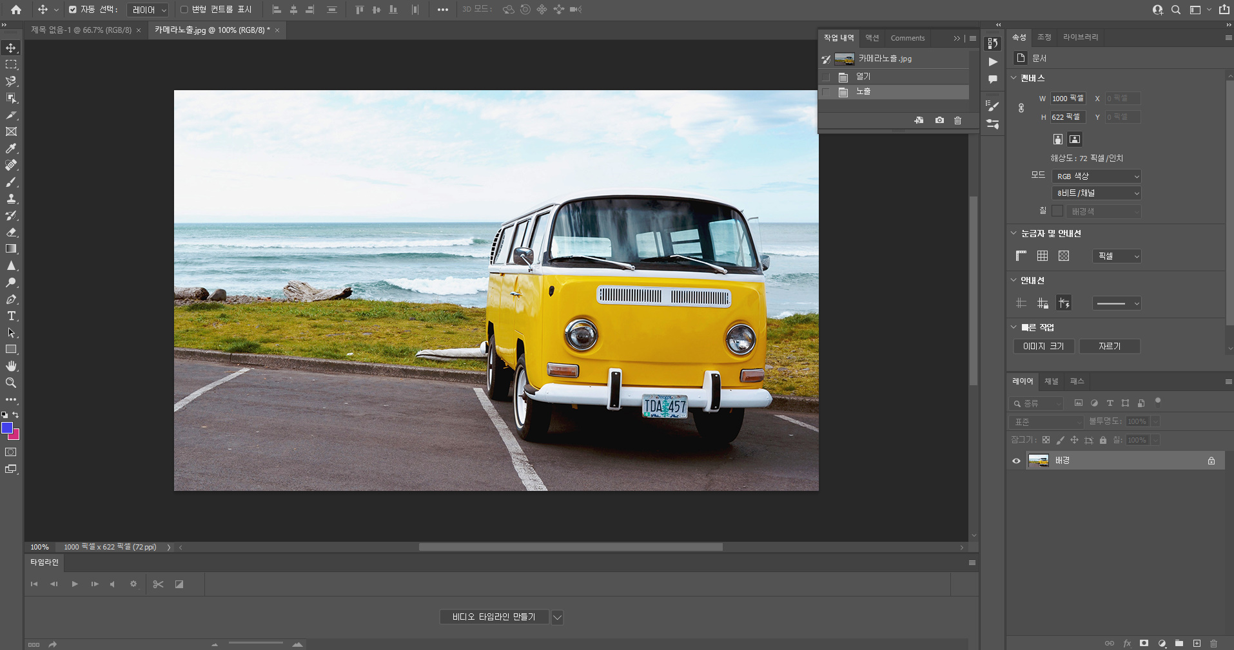
Task: Select the Eraser tool
Action: [x=11, y=232]
